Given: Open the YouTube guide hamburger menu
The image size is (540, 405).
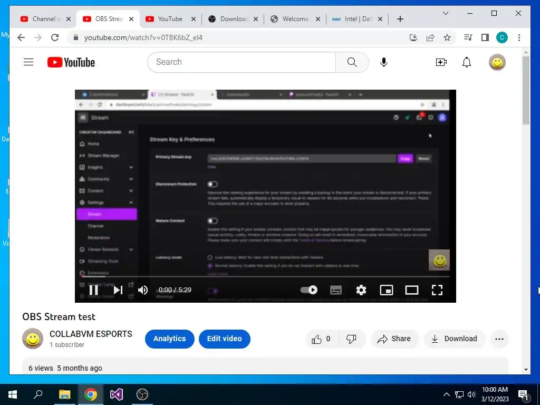Looking at the screenshot, I should (x=28, y=62).
